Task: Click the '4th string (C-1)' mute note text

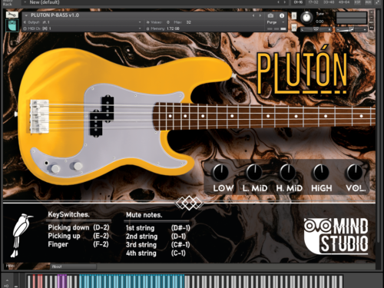Action: pyautogui.click(x=156, y=253)
